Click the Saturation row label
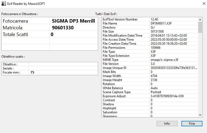The height and width of the screenshot is (133, 207). click(110, 112)
